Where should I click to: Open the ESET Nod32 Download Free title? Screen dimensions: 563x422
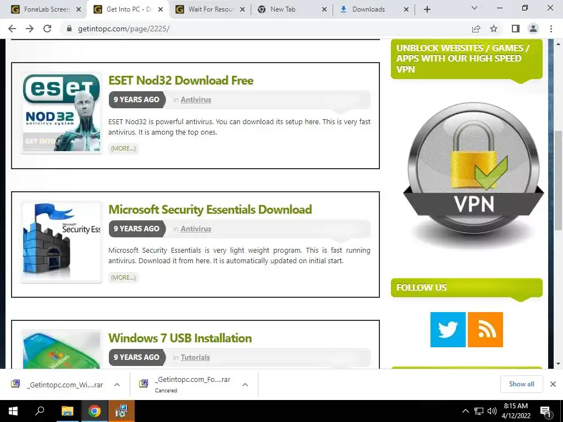(x=181, y=80)
